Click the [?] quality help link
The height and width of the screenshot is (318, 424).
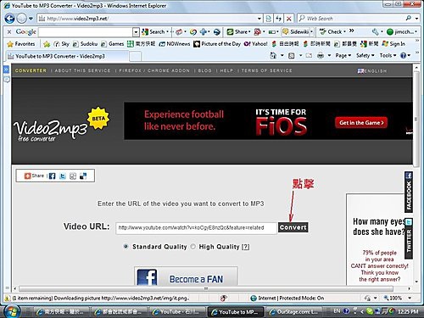click(x=245, y=247)
